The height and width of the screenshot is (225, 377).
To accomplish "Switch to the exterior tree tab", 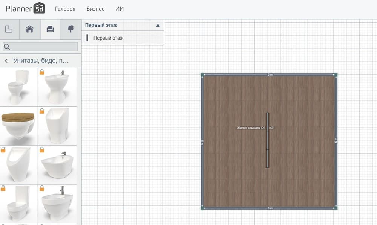I will [x=70, y=29].
